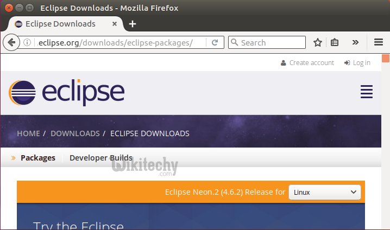Select the Packages tab

38,158
